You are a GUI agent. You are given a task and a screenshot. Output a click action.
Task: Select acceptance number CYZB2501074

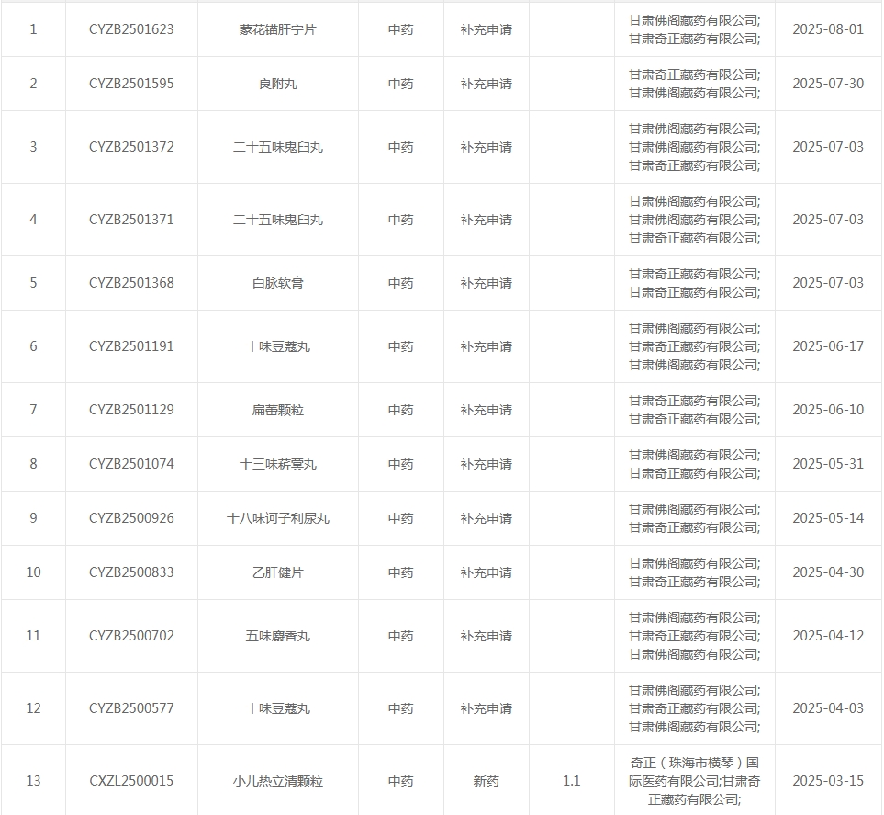coord(131,464)
